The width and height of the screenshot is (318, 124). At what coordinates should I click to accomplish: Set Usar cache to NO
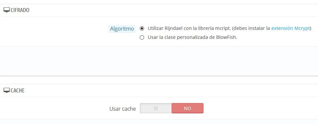(x=188, y=108)
